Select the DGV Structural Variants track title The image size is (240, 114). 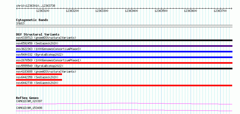[x=38, y=34]
